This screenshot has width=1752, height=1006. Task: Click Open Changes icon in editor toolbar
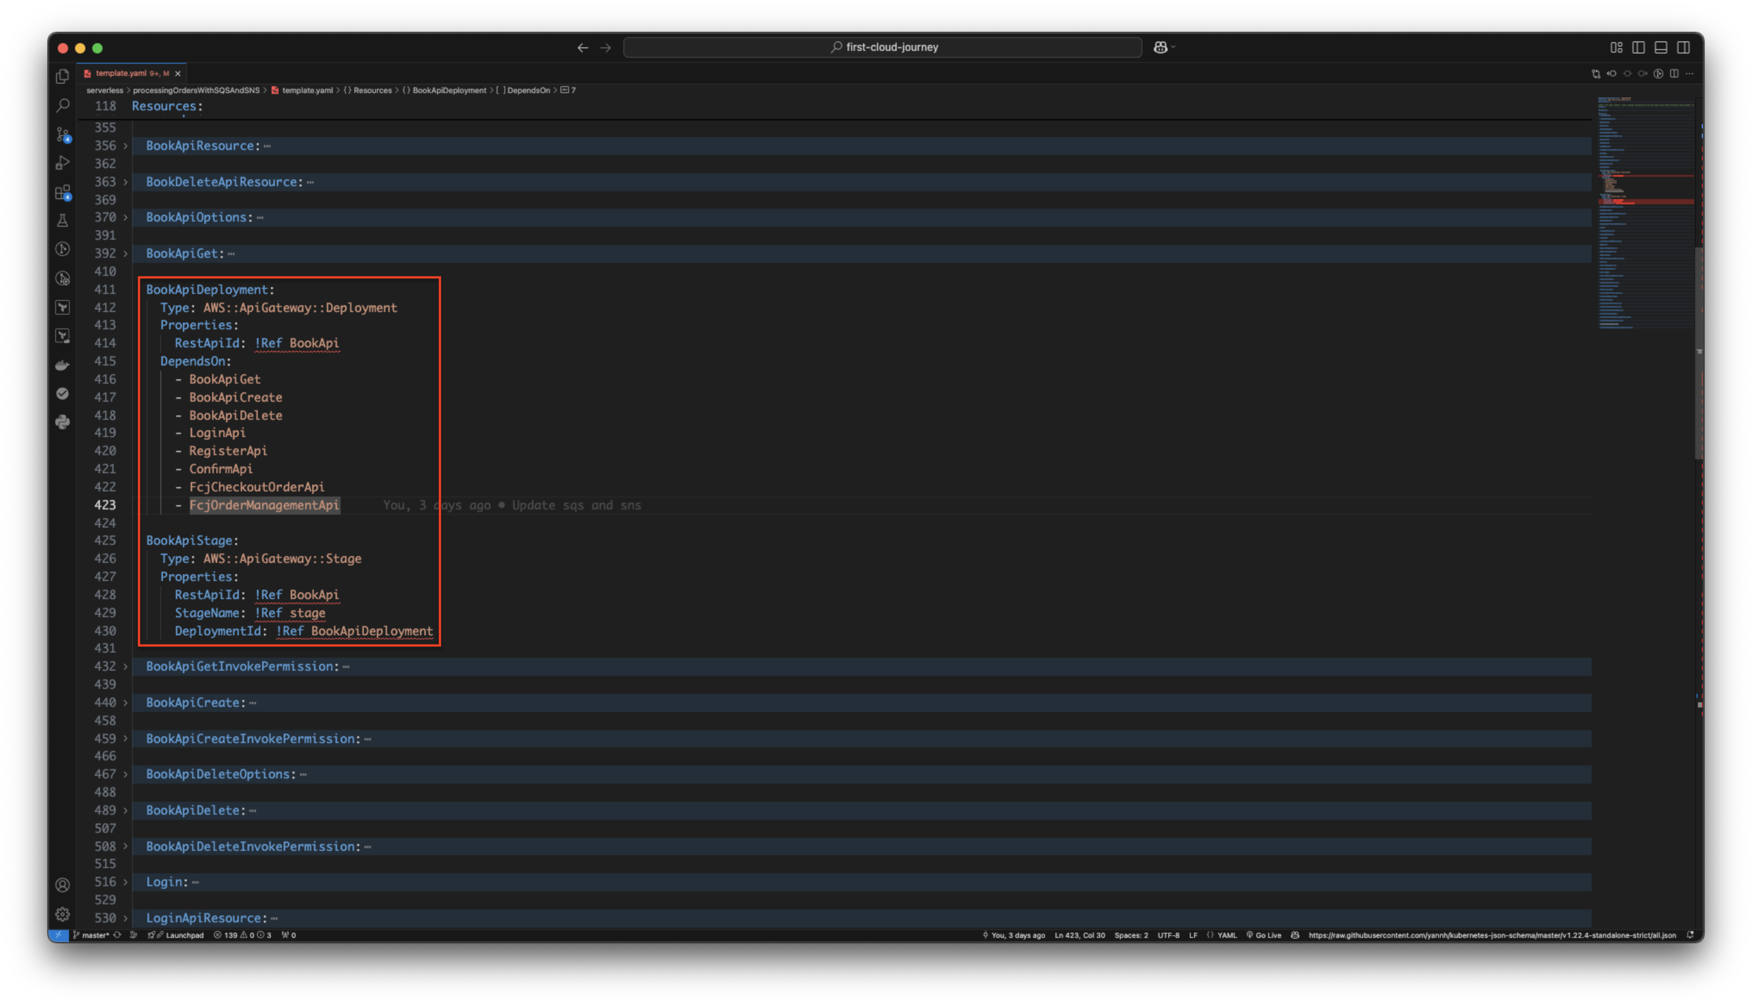coord(1596,73)
